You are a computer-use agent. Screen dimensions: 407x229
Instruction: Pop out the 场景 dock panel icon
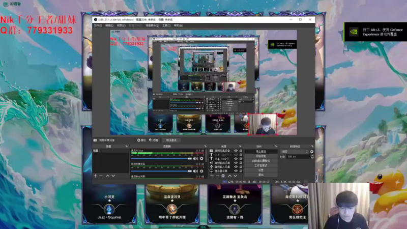click(126, 147)
